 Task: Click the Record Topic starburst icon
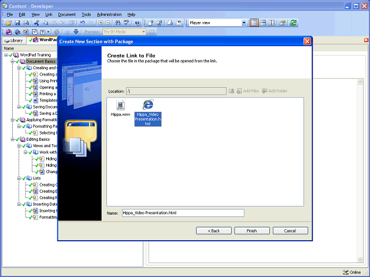click(x=57, y=32)
